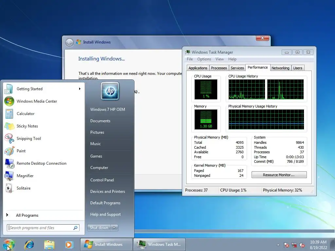Open Pictures library
Screen dimensions: 335x251
(97, 132)
